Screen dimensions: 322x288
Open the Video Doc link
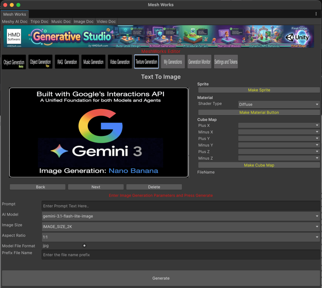coord(106,21)
